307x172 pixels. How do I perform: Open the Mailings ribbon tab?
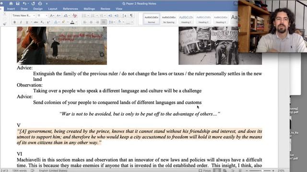89,9
